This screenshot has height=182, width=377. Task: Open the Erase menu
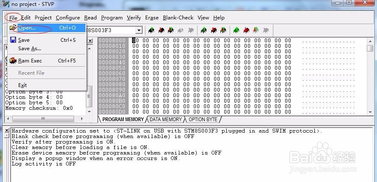[152, 18]
